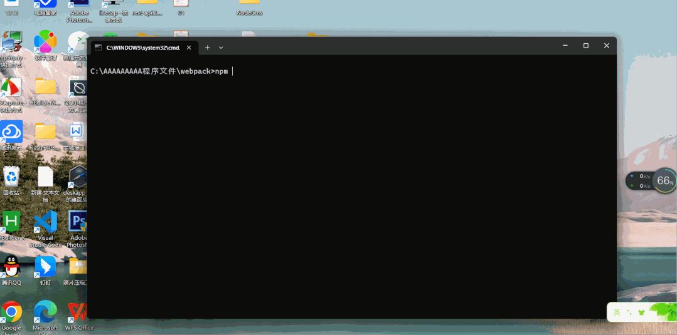Image resolution: width=677 pixels, height=335 pixels.
Task: Toggle input method language 英 indicator
Action: coord(617,312)
